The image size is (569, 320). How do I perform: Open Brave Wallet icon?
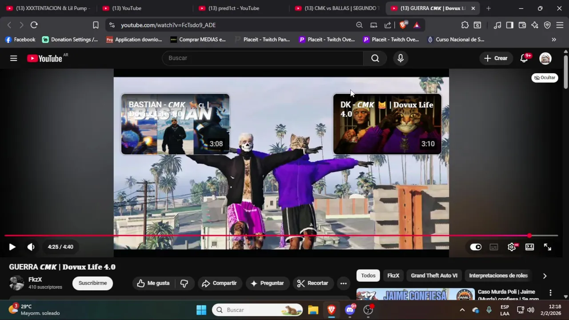[x=522, y=25]
